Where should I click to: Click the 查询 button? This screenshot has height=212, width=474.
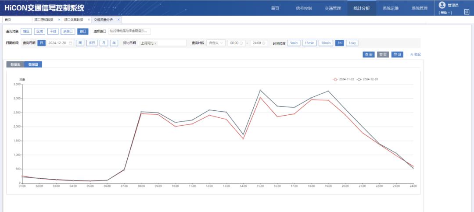367,54
